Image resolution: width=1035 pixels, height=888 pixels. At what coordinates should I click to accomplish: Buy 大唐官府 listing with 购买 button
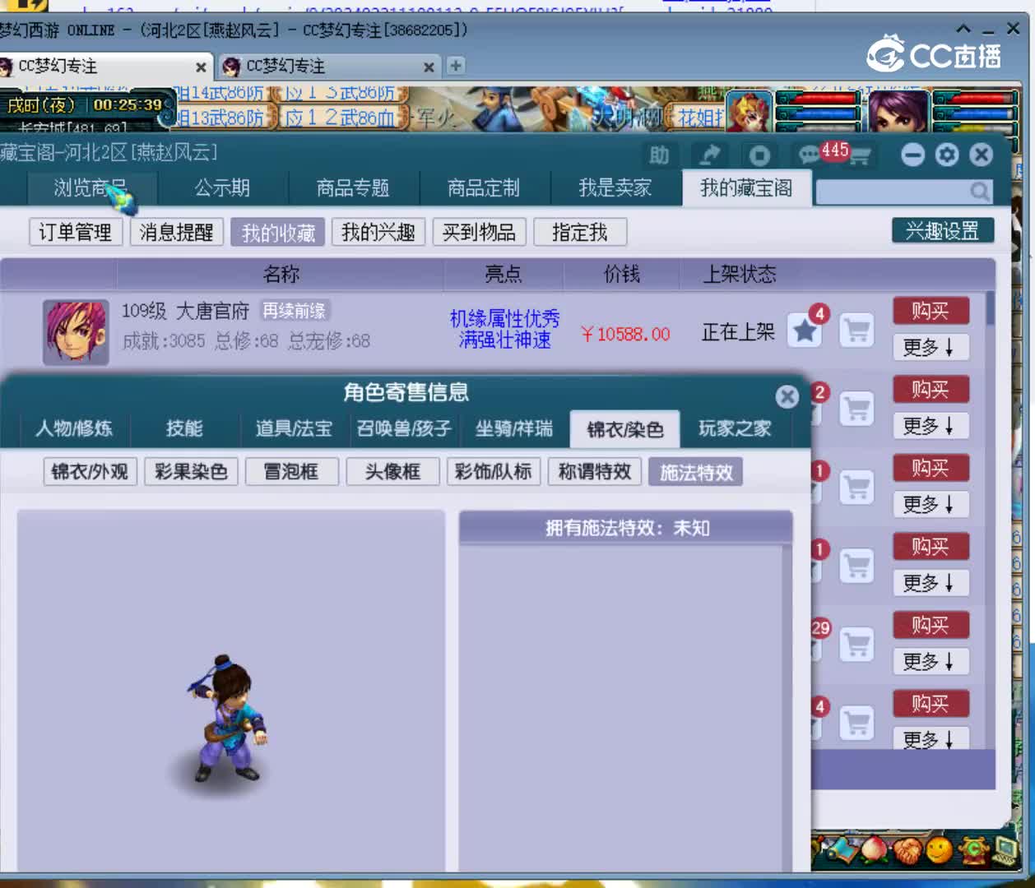[x=931, y=311]
